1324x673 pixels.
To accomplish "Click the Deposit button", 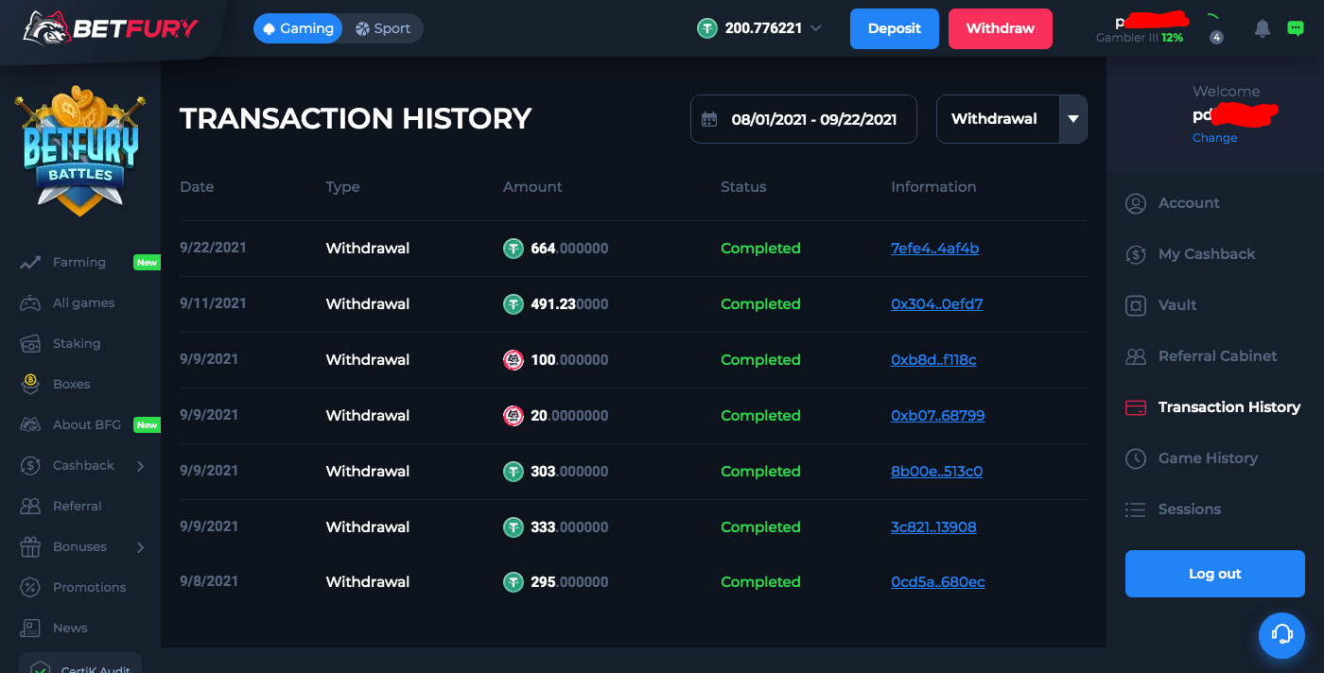I will [x=895, y=28].
